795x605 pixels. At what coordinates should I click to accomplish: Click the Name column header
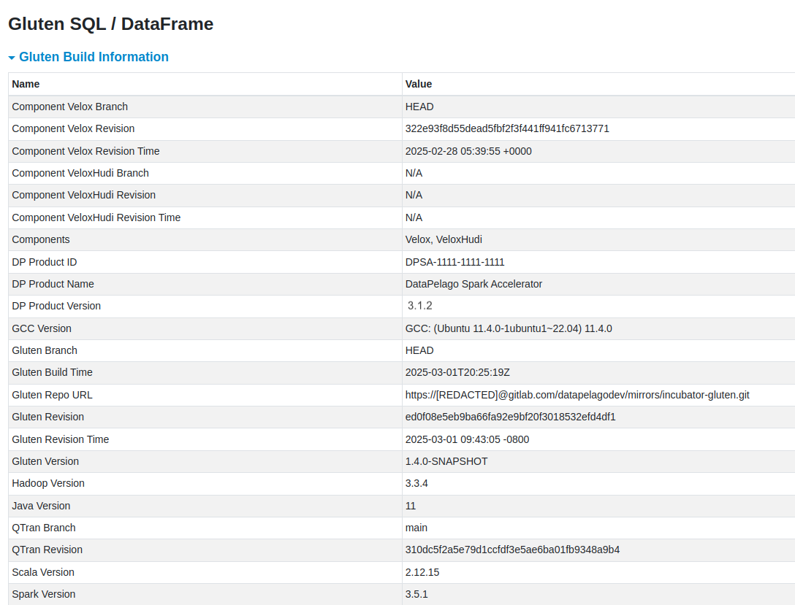tap(26, 84)
